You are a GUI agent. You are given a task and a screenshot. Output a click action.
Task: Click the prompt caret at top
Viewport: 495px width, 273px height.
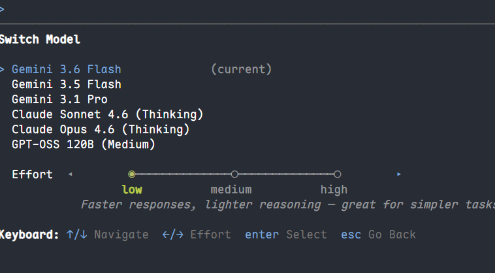(2, 9)
